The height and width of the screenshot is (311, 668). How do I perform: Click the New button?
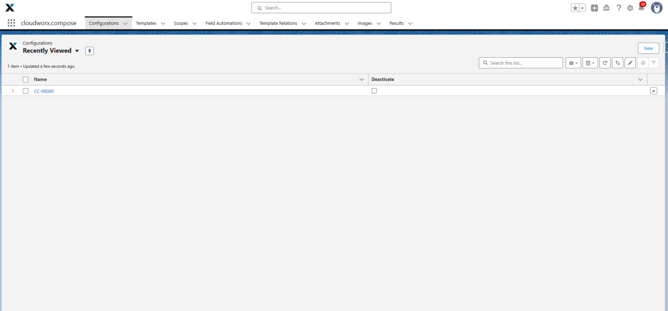pyautogui.click(x=648, y=48)
